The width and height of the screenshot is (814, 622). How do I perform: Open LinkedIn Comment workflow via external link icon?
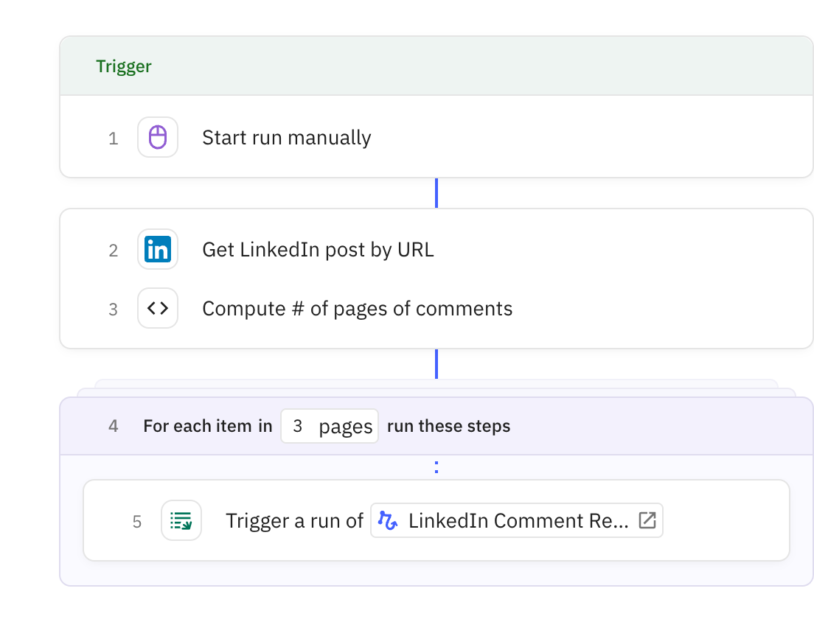point(647,520)
